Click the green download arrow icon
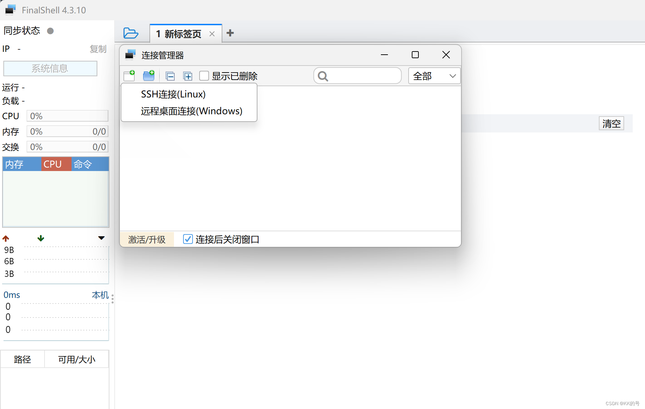Image resolution: width=645 pixels, height=409 pixels. [41, 238]
